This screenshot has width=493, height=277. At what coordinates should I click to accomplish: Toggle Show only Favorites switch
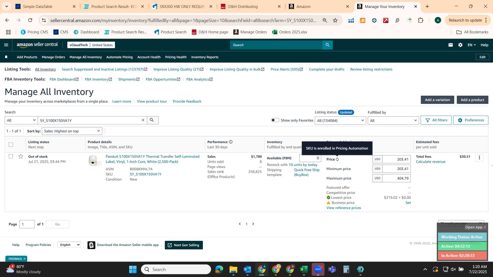coord(275,120)
